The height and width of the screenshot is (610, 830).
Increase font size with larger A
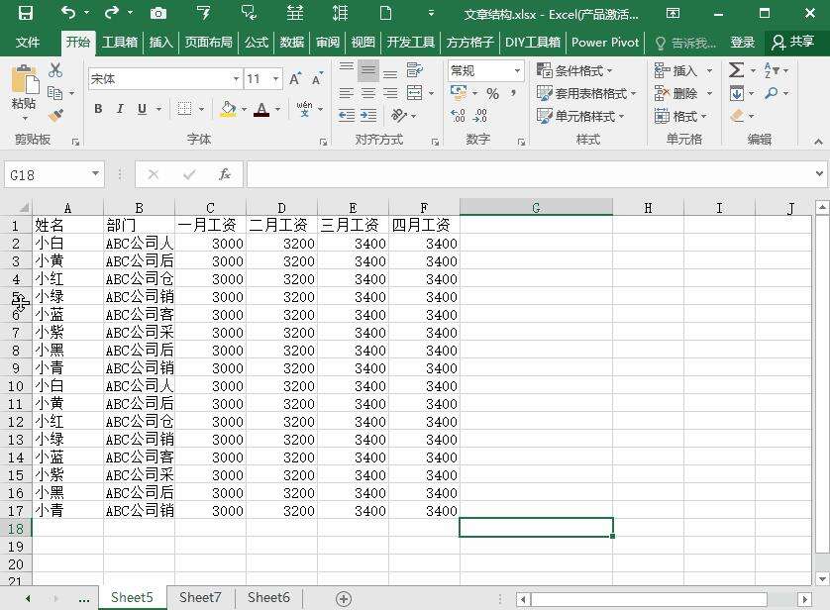(295, 78)
